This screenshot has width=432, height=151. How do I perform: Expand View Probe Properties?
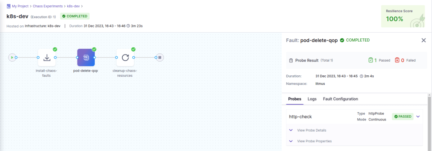pyautogui.click(x=310, y=141)
